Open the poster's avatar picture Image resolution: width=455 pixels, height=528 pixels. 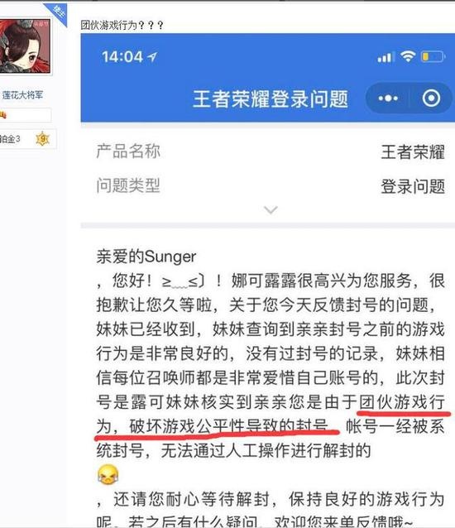pos(26,46)
